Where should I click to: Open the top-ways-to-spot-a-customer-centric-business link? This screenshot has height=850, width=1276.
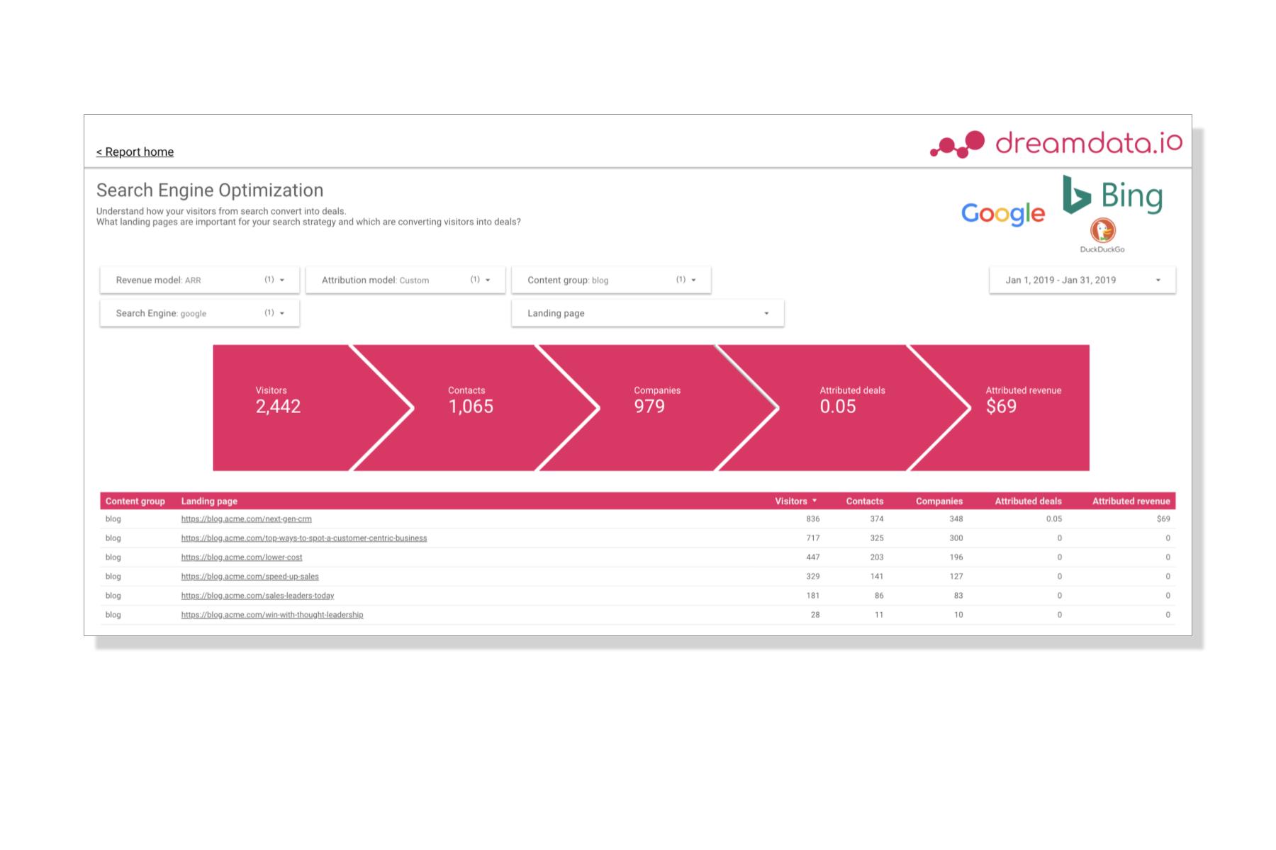coord(304,538)
